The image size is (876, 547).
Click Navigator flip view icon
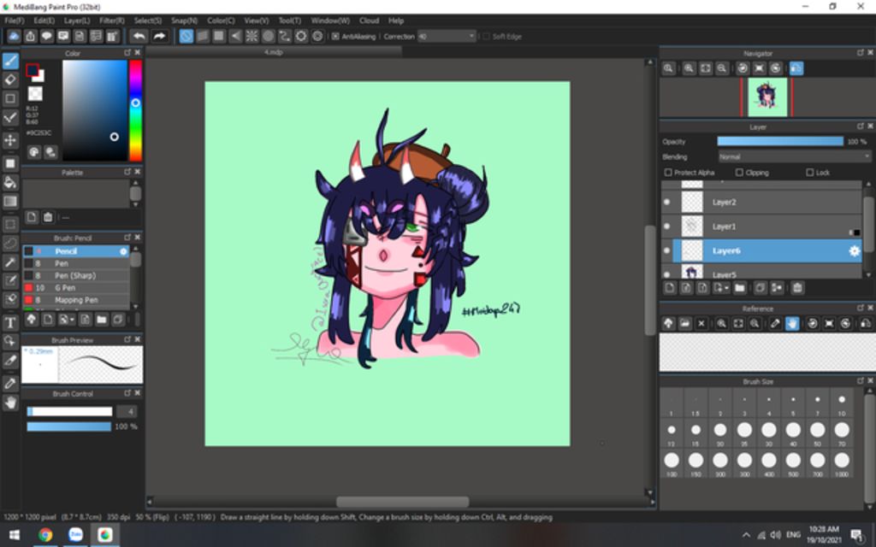796,68
